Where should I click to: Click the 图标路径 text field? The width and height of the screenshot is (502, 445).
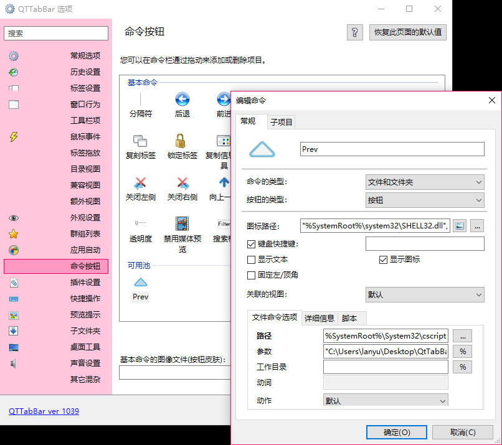pyautogui.click(x=375, y=226)
